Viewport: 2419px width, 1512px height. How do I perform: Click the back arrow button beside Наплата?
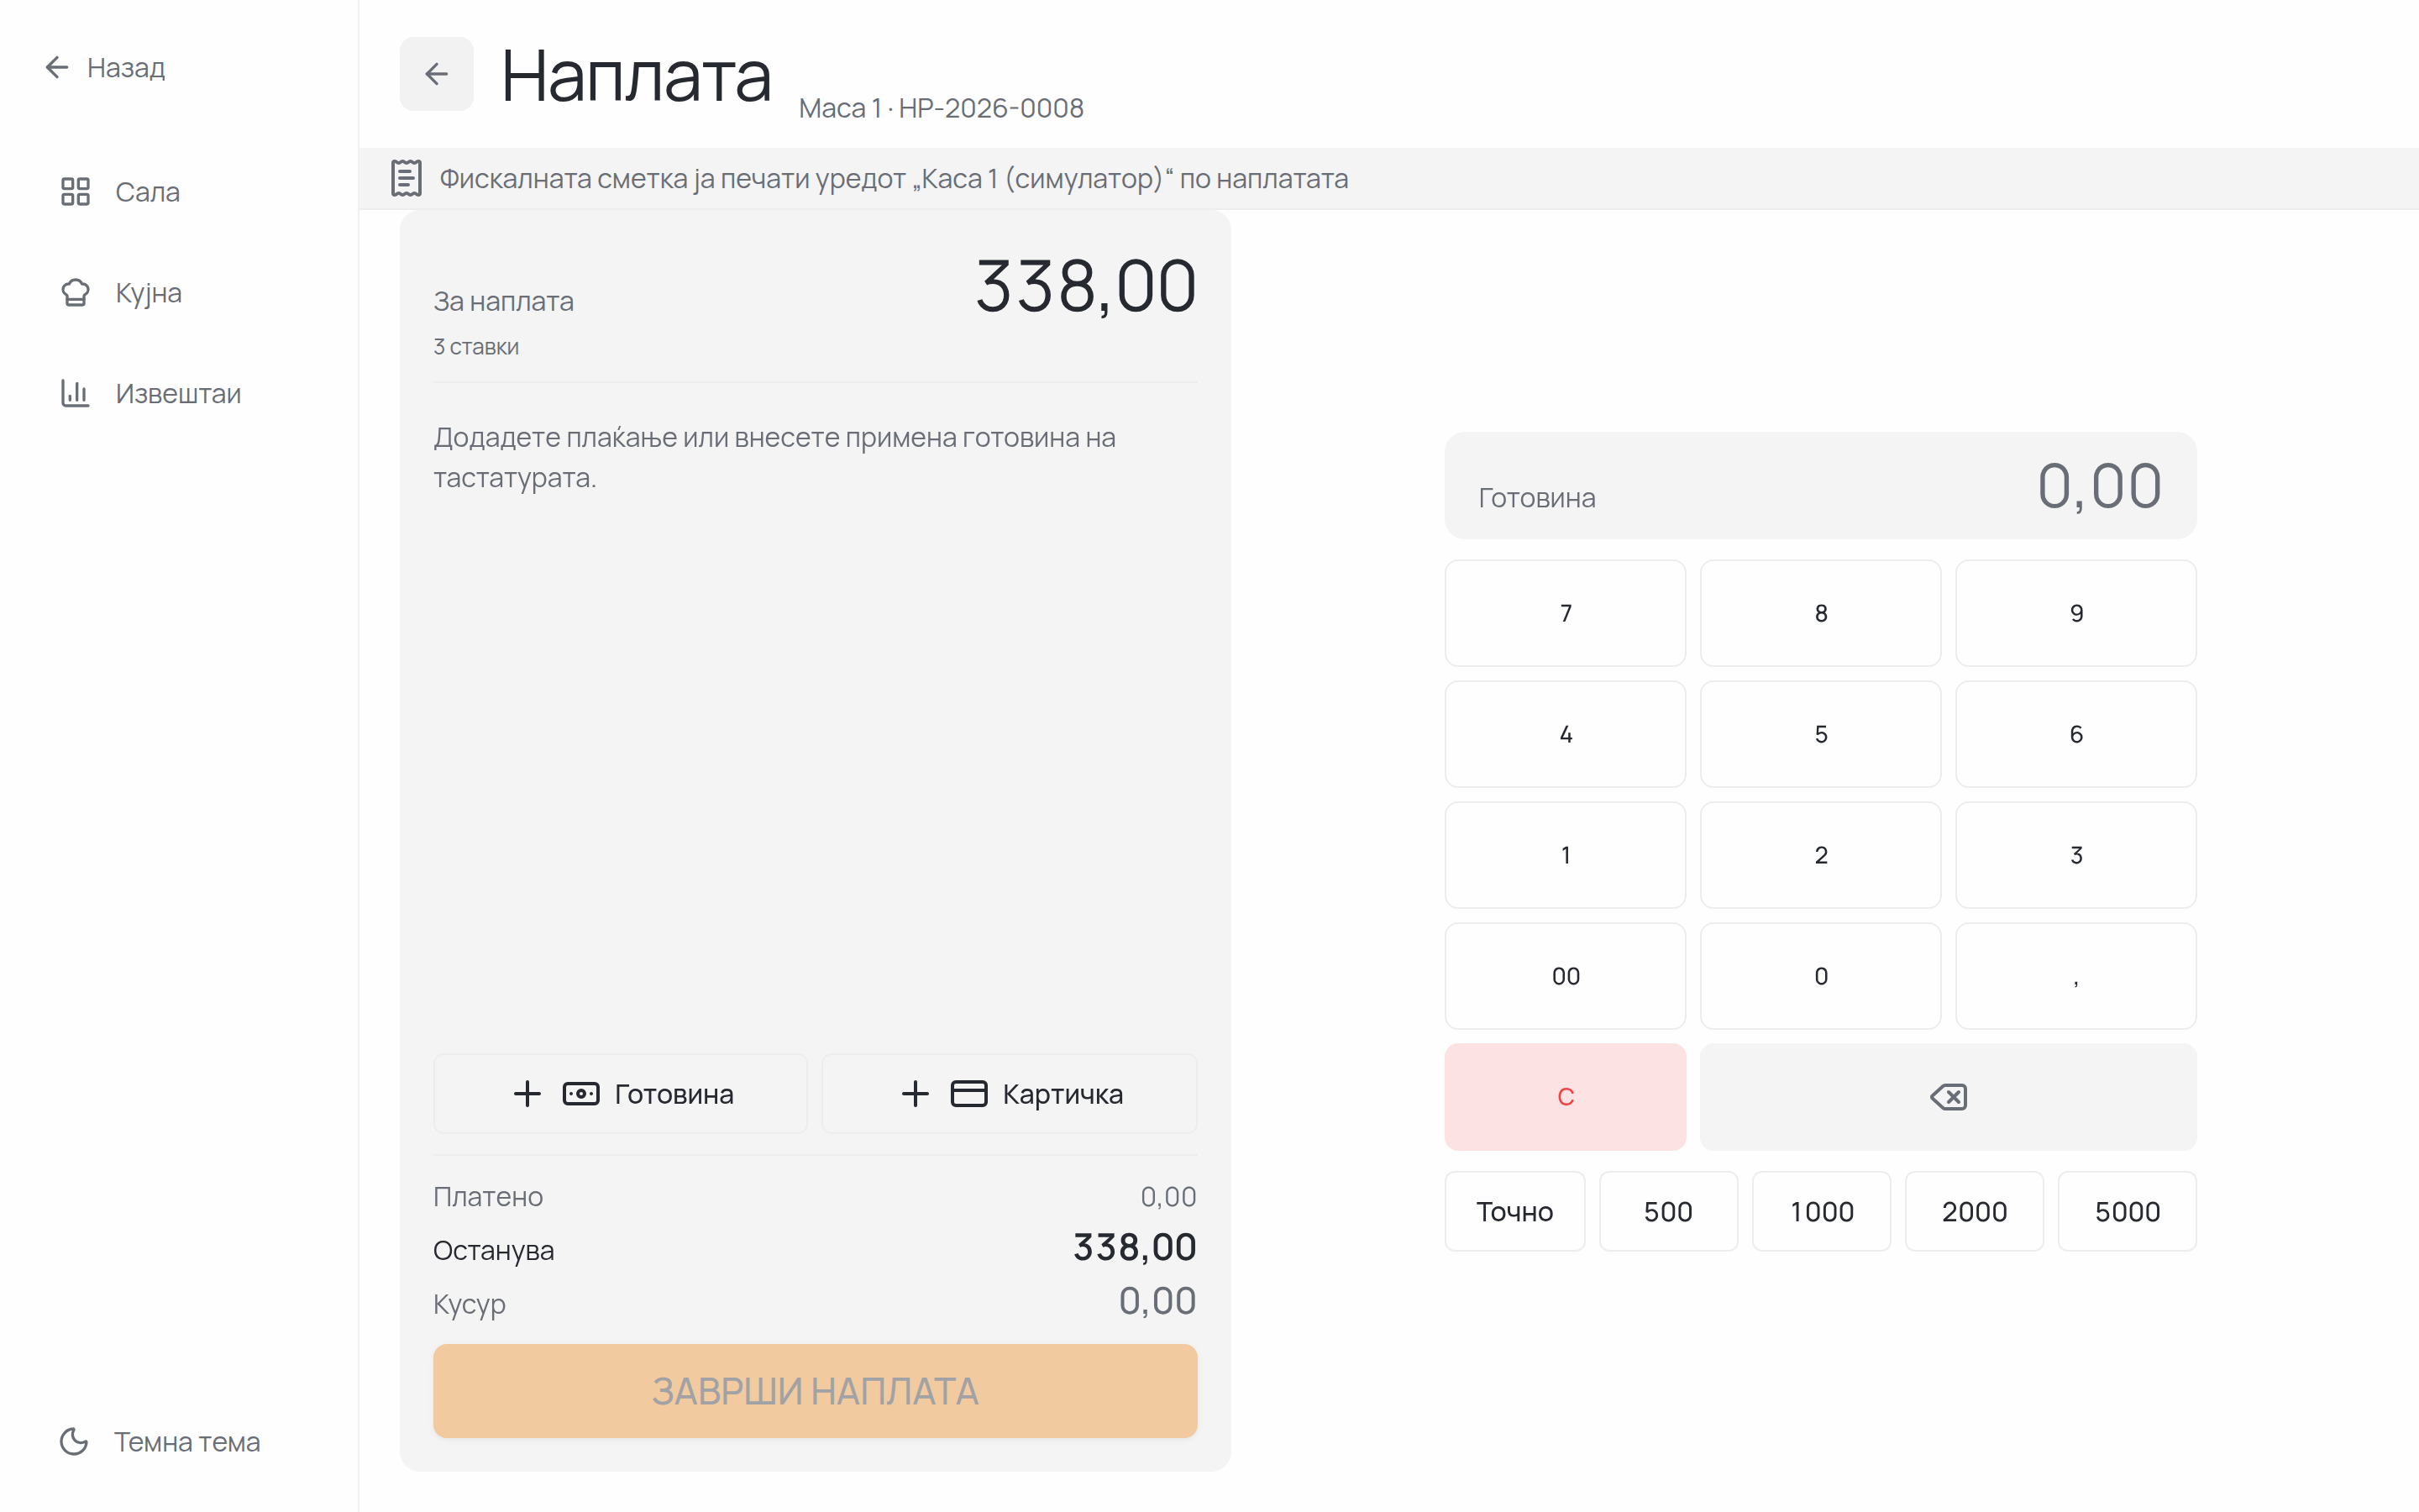tap(436, 74)
